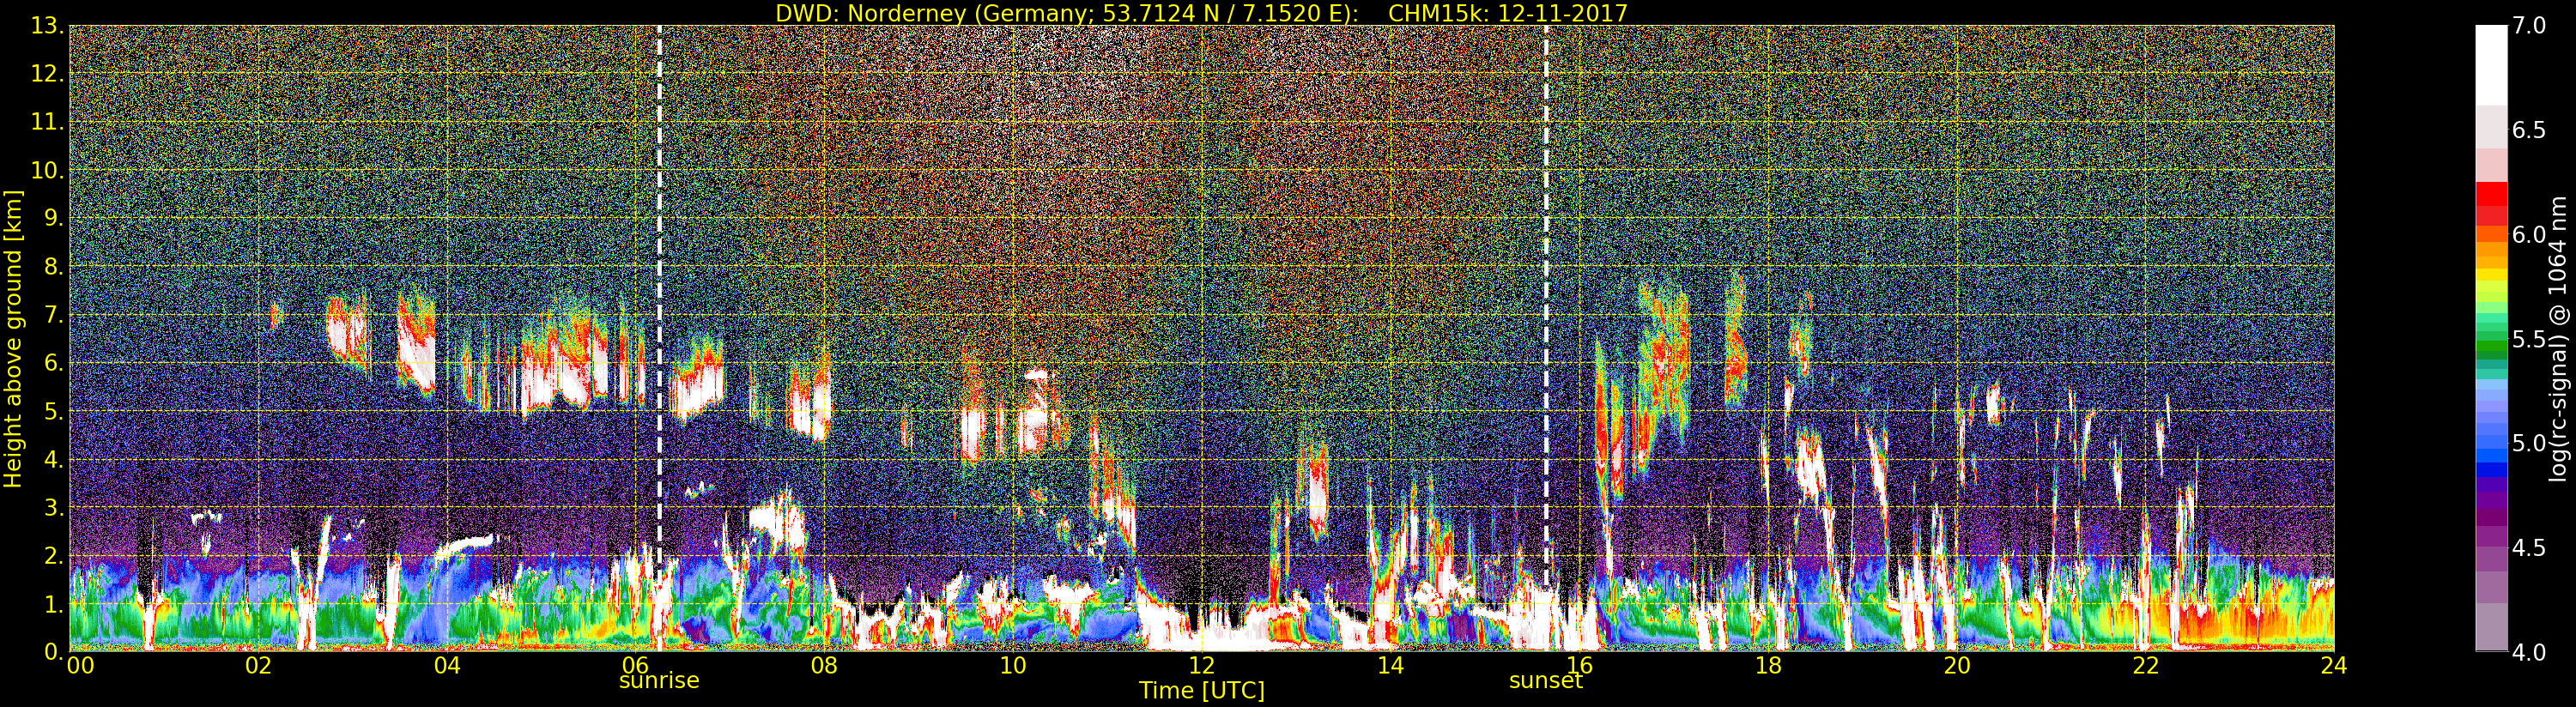Click the "Time [UTC]" axis label

[1201, 690]
